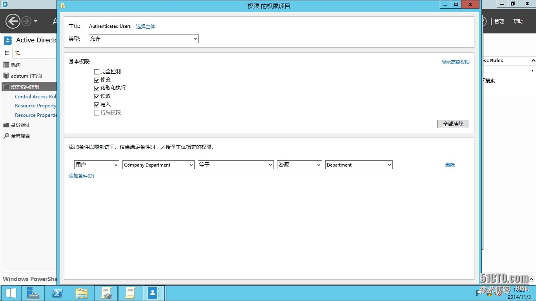Open Central Access Rules node
536x301 pixels.
tap(35, 96)
